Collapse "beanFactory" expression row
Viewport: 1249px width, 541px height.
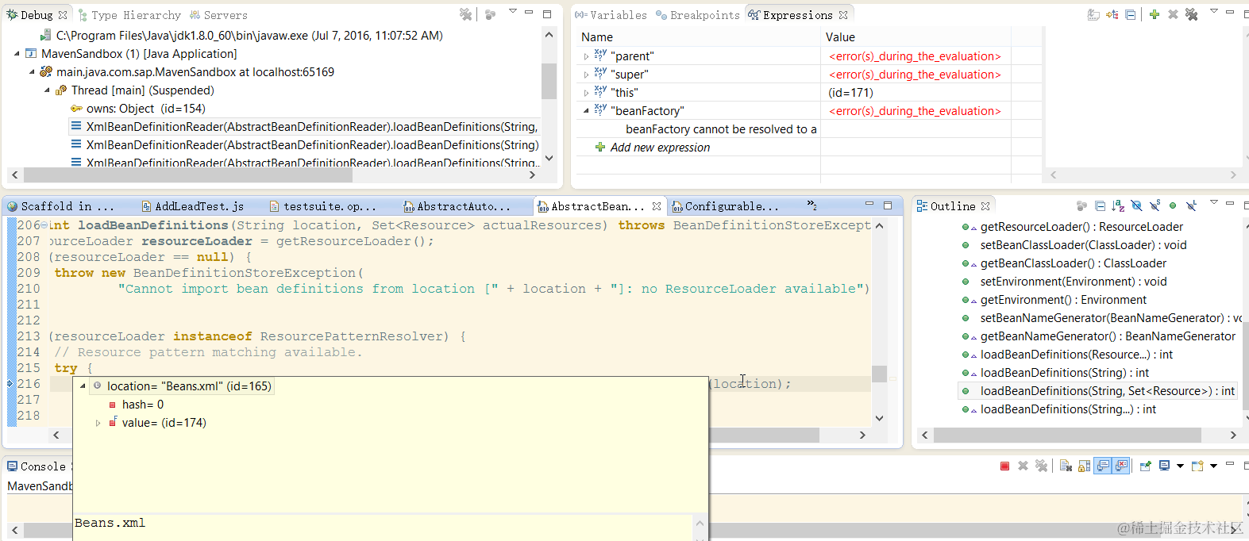pyautogui.click(x=586, y=111)
